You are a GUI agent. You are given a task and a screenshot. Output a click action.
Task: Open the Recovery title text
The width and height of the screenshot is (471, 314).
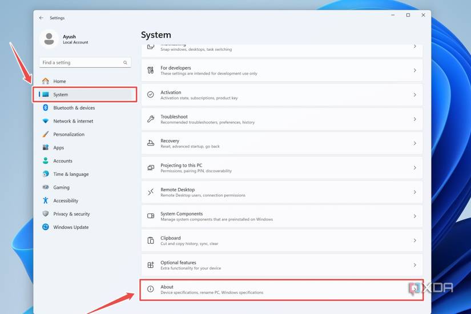pos(170,140)
